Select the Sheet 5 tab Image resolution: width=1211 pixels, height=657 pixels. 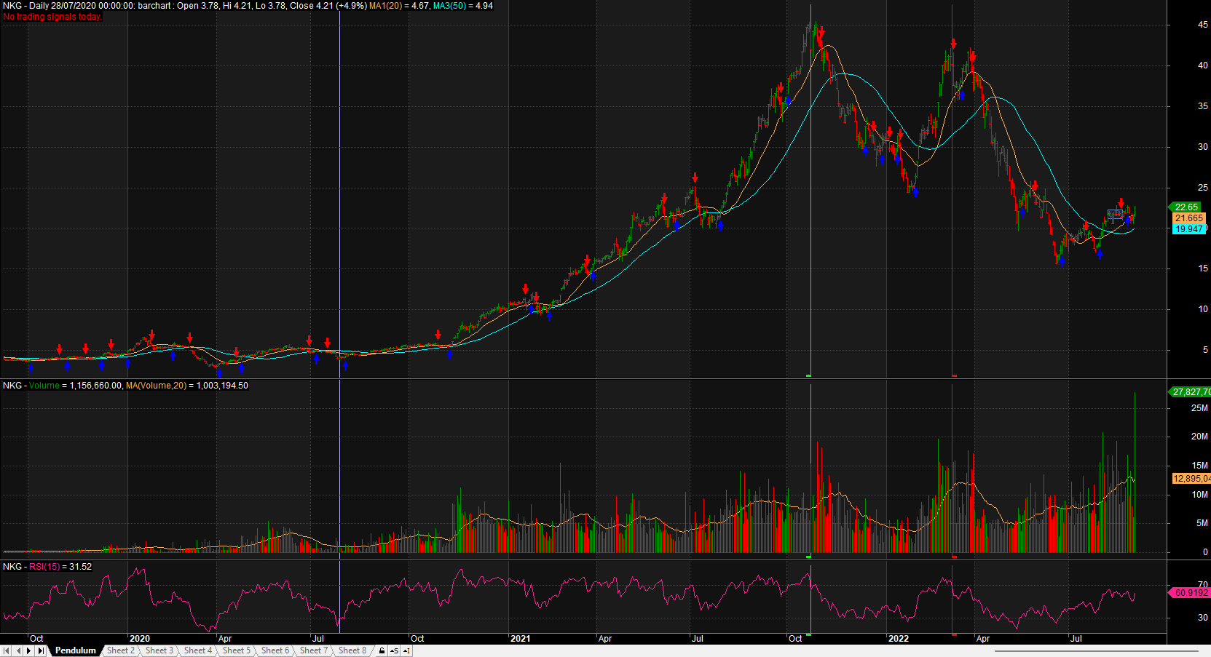click(x=236, y=650)
